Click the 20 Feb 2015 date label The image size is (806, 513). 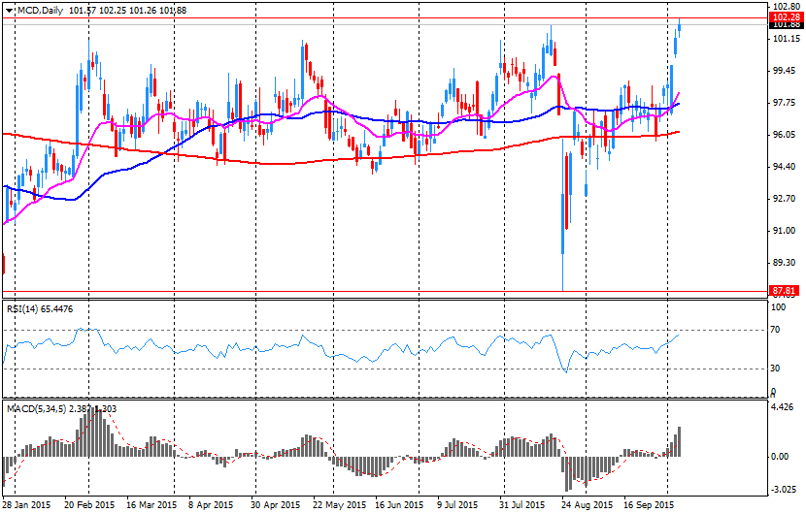[90, 505]
